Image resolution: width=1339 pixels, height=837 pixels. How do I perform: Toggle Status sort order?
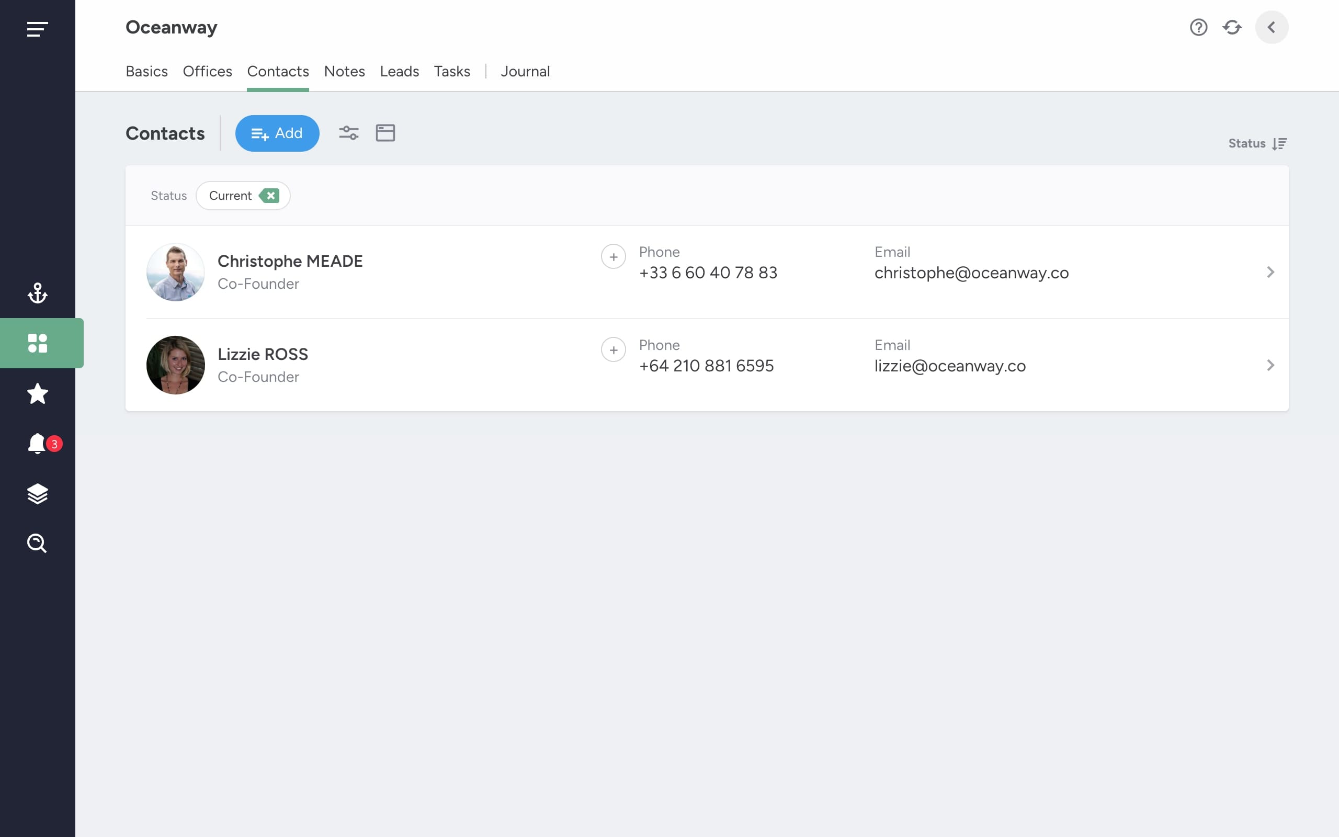[x=1257, y=143]
